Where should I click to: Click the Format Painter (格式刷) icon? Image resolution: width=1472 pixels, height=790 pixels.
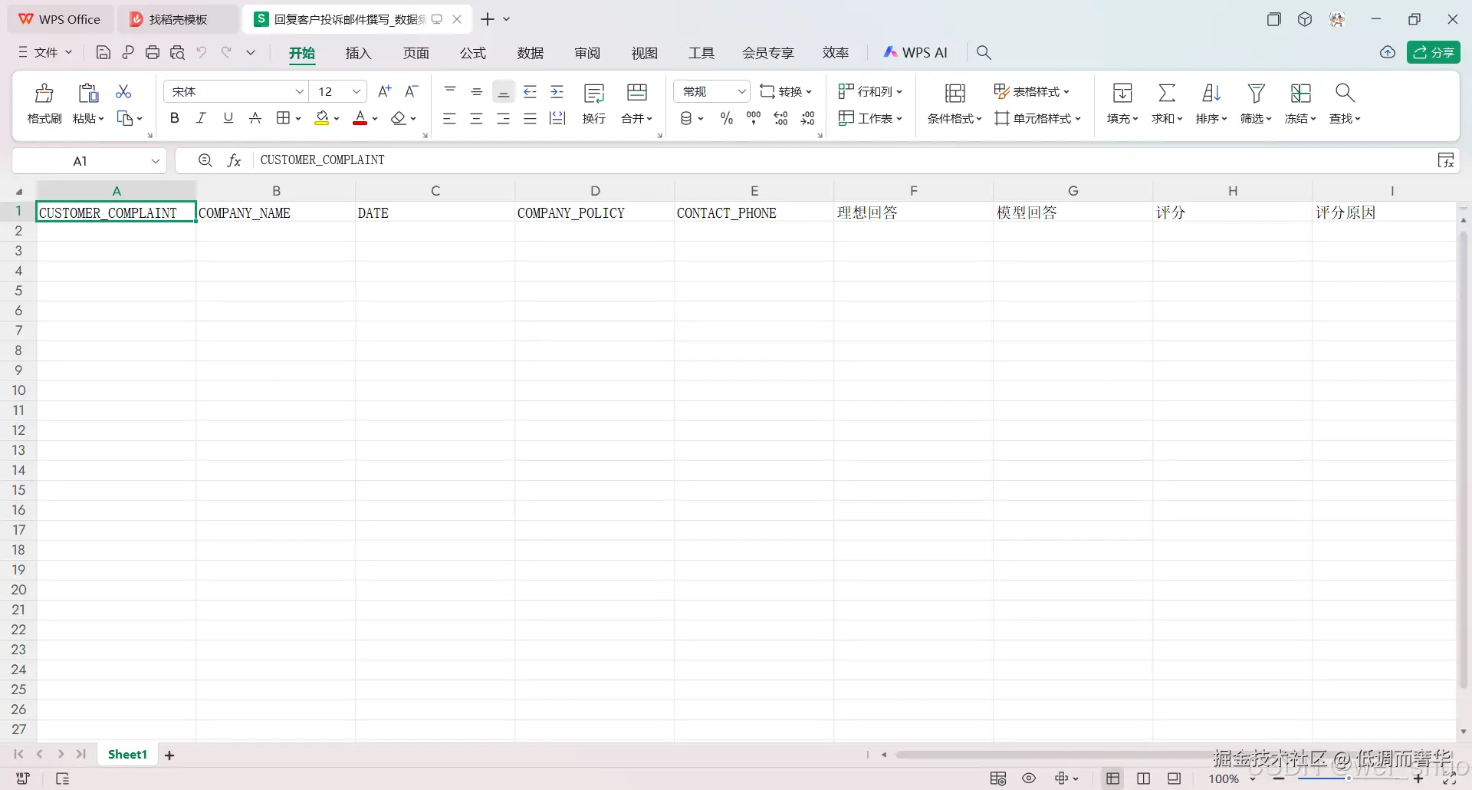[44, 94]
